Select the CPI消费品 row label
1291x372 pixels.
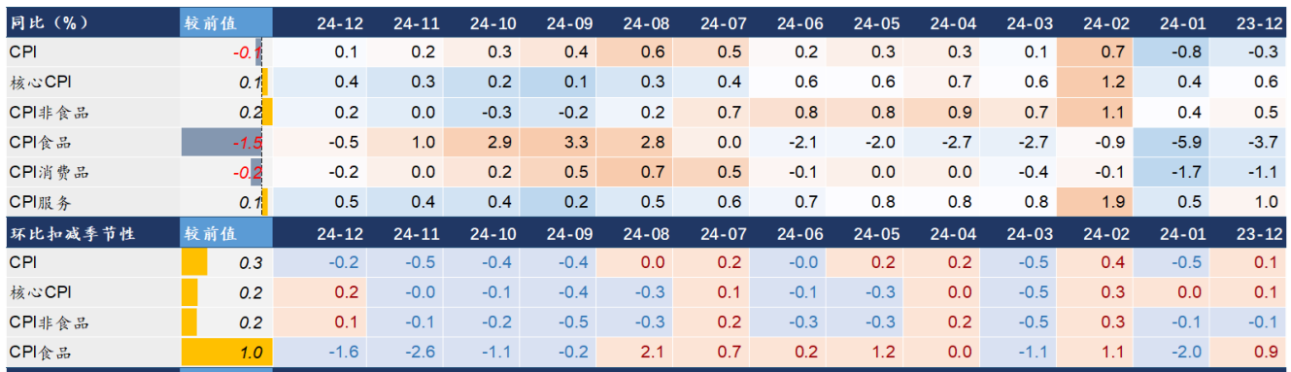click(49, 173)
